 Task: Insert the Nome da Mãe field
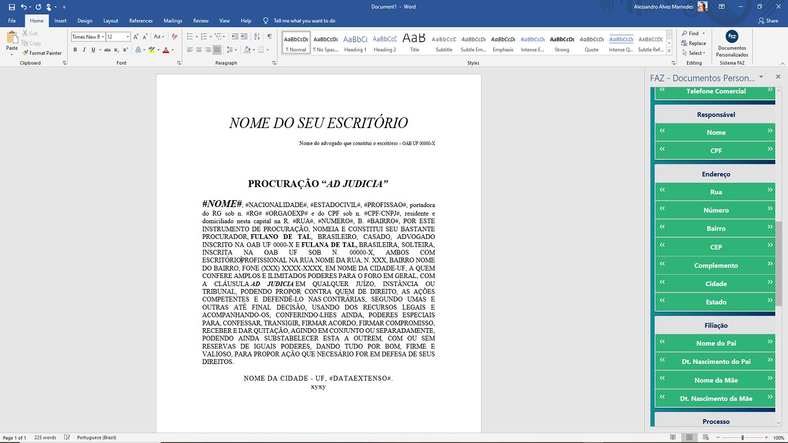click(x=715, y=380)
